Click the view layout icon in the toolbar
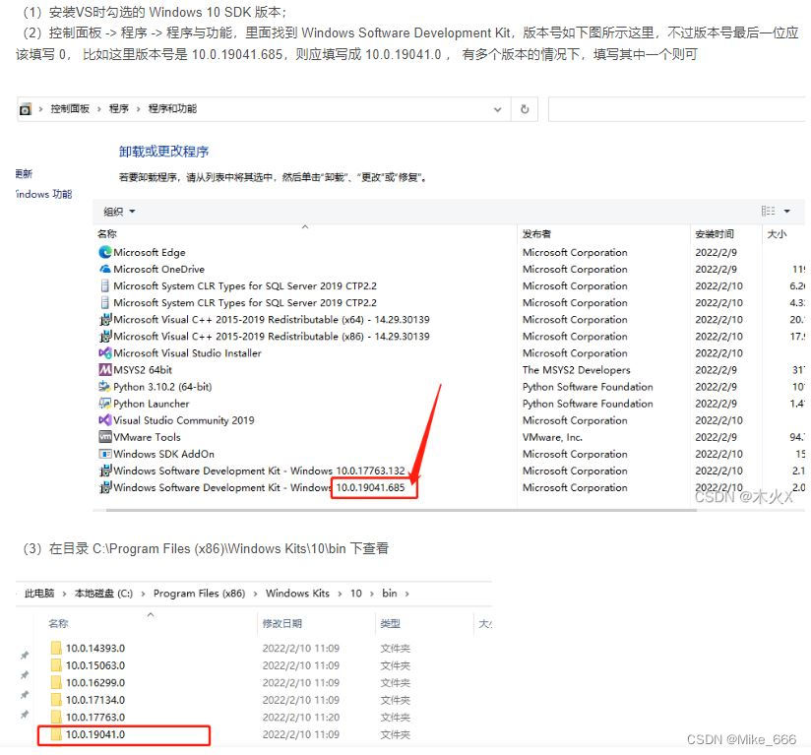Image resolution: width=811 pixels, height=755 pixels. click(768, 211)
